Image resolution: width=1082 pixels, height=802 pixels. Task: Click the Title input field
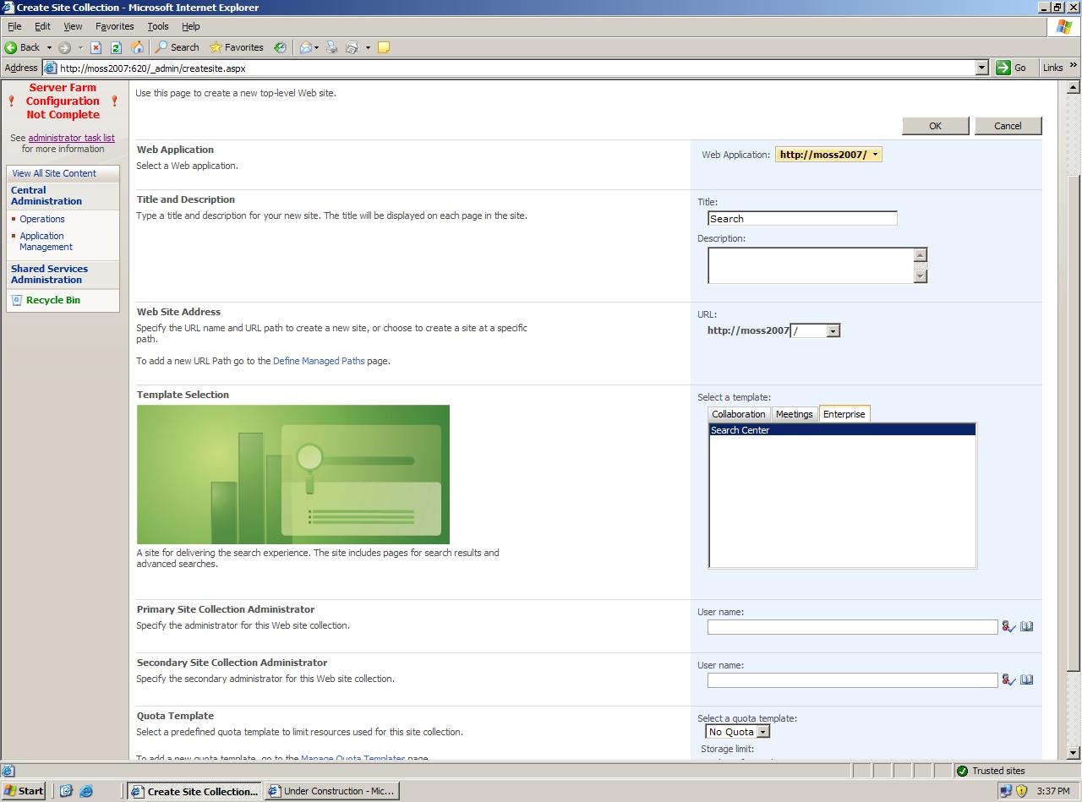point(802,218)
